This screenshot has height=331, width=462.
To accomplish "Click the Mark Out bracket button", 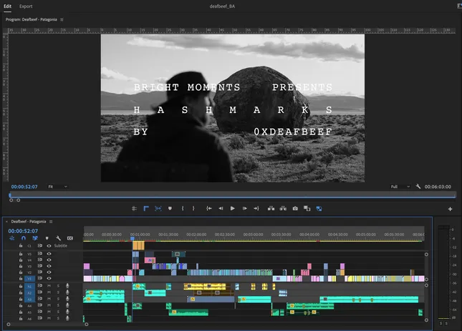I will click(x=193, y=209).
